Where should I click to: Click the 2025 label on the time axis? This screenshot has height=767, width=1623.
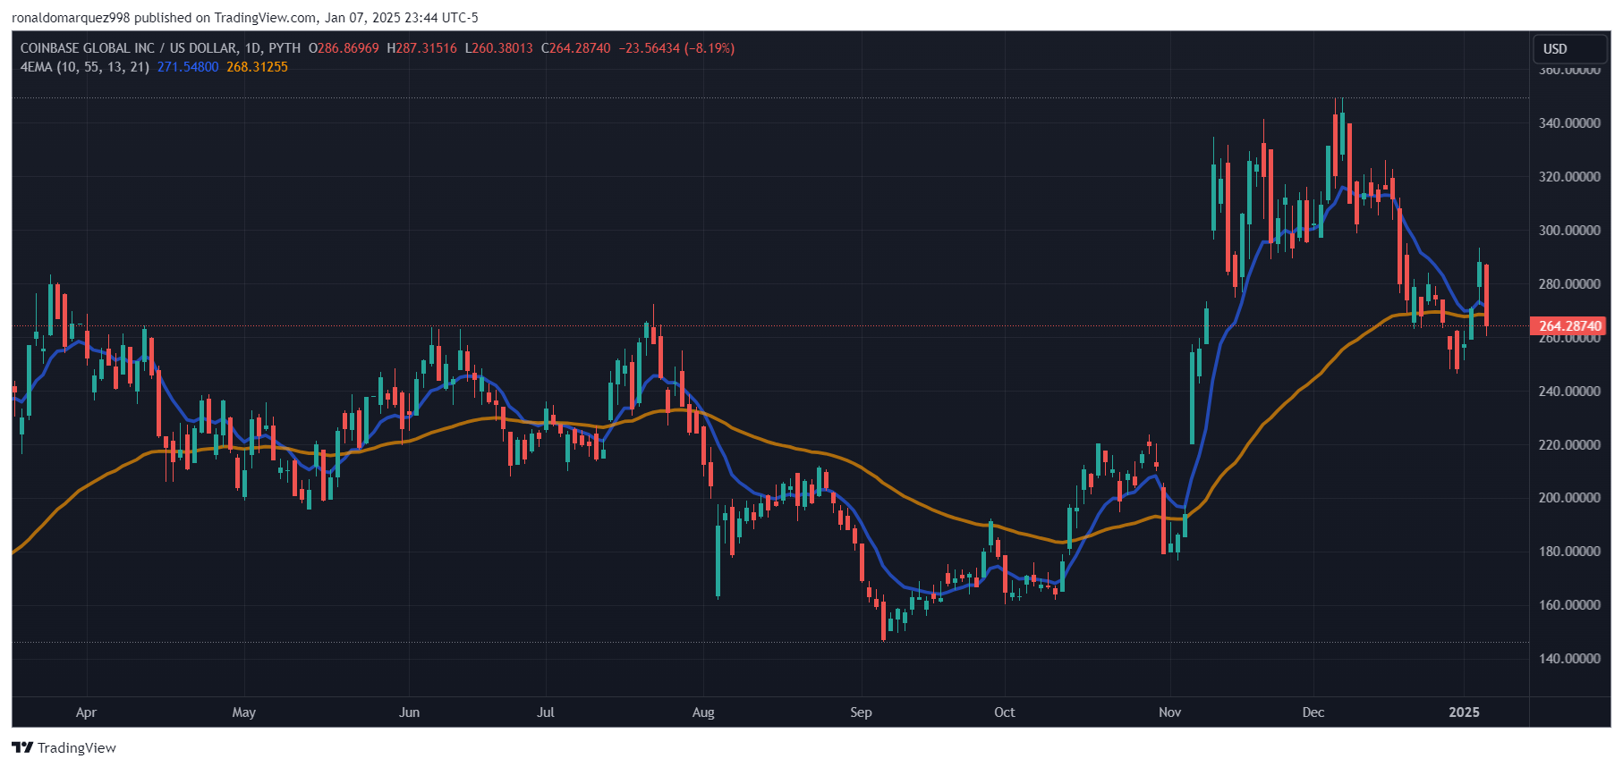point(1465,712)
